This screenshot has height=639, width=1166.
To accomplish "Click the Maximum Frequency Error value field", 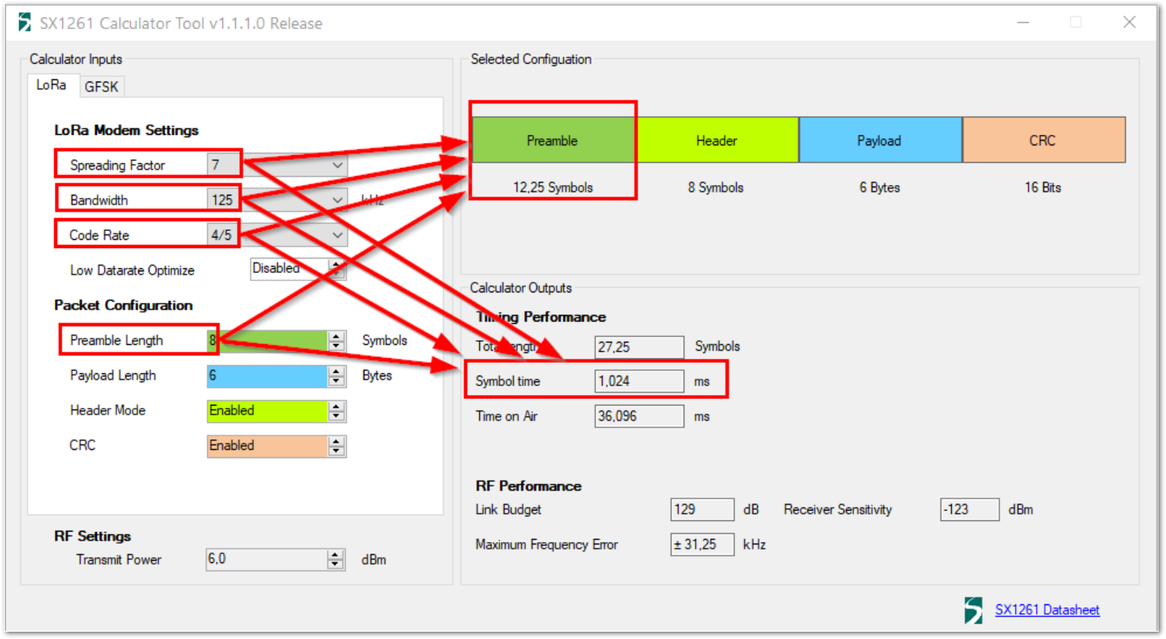I will (702, 544).
